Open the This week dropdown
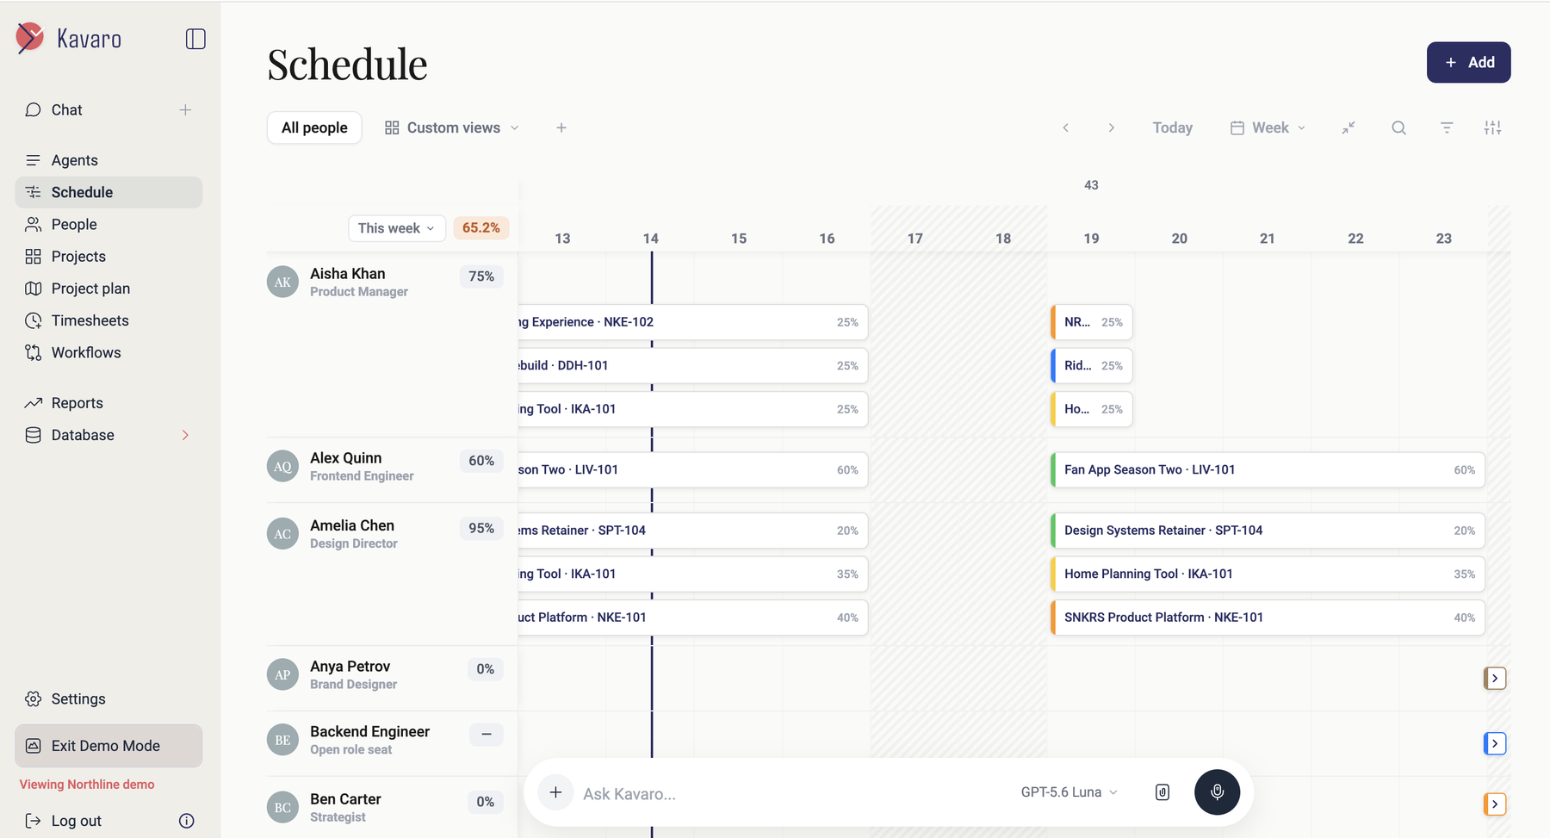1550x838 pixels. pyautogui.click(x=397, y=228)
